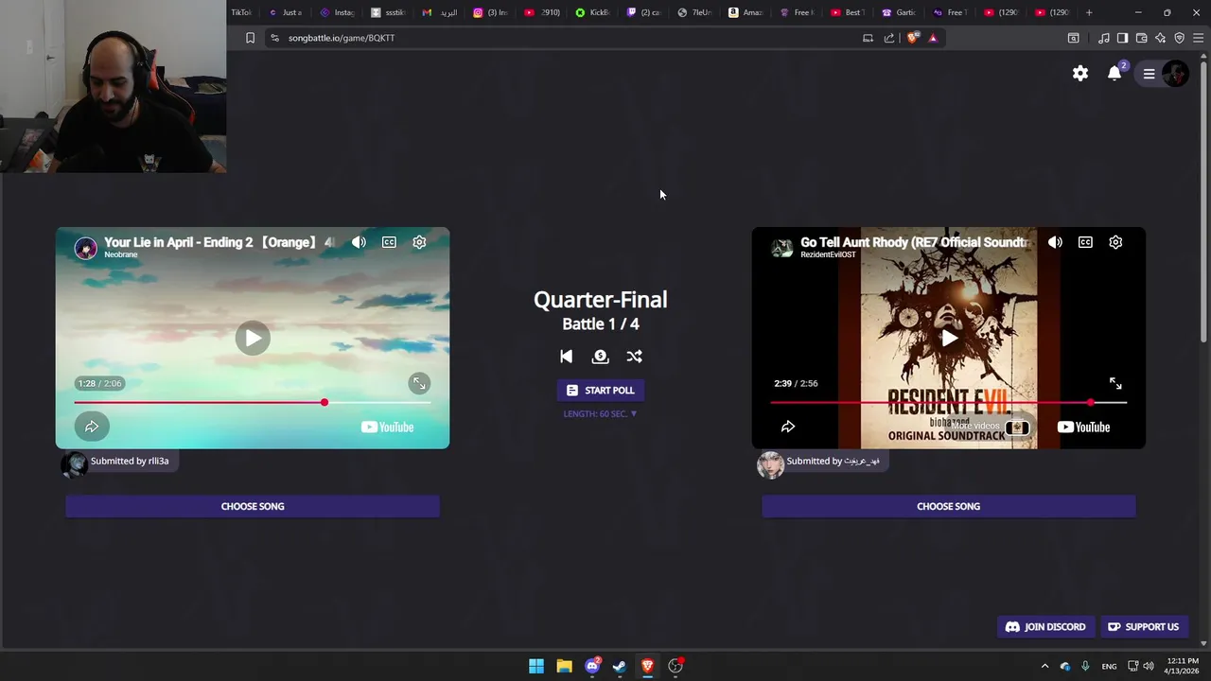Click the Brave Rewards triangle icon
The height and width of the screenshot is (681, 1211).
(x=933, y=38)
